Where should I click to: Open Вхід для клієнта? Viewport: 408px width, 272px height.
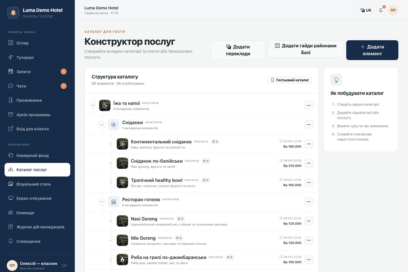[37, 129]
